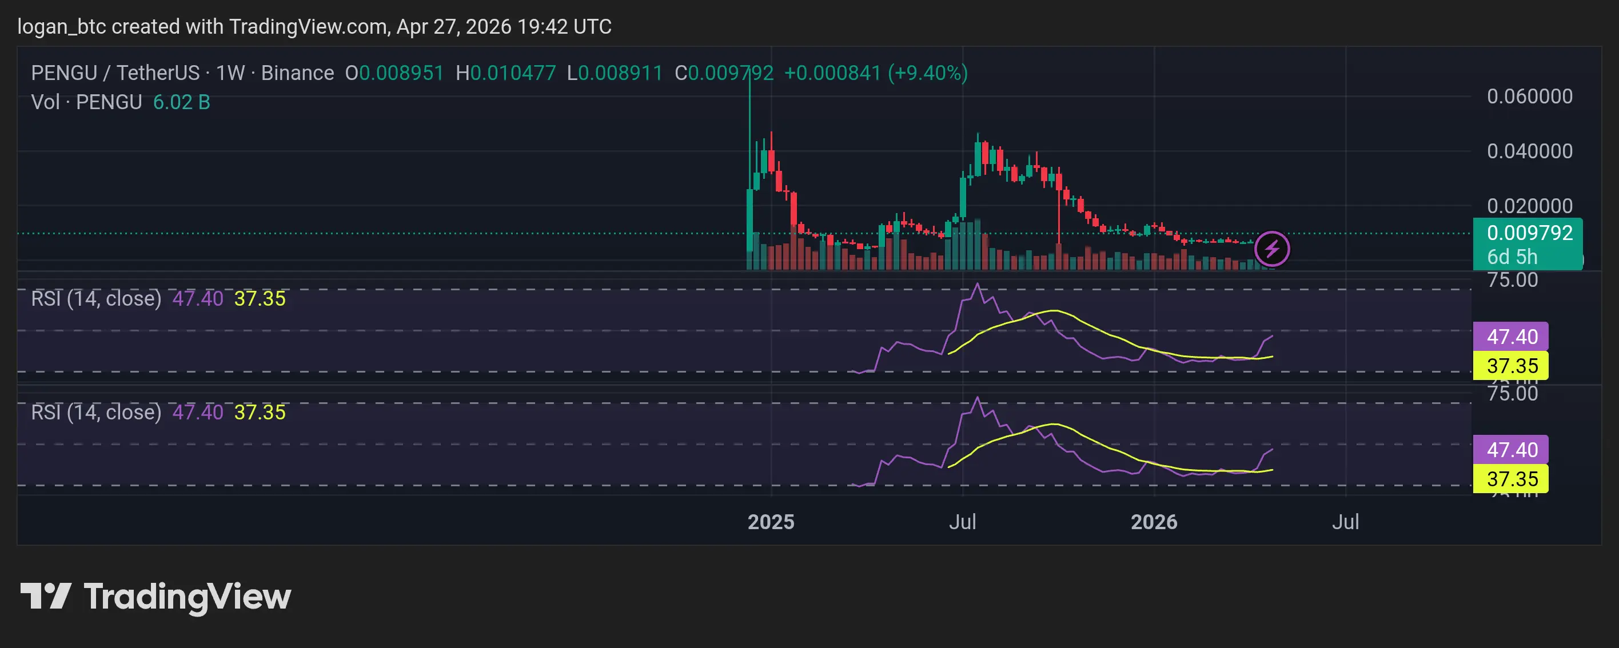
Task: Click the TradingView logo icon at bottom
Action: coord(45,596)
